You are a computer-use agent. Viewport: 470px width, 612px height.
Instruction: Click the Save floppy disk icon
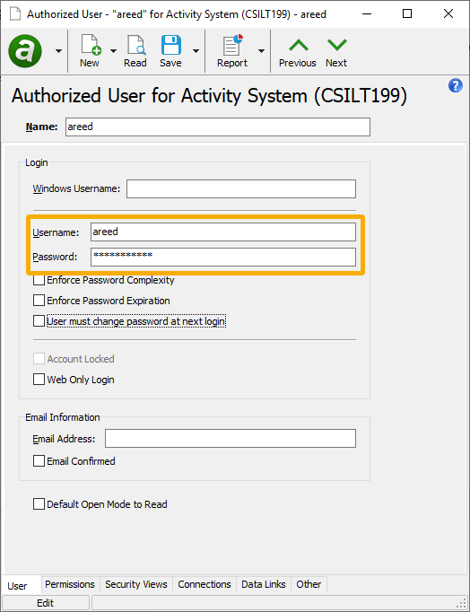170,45
